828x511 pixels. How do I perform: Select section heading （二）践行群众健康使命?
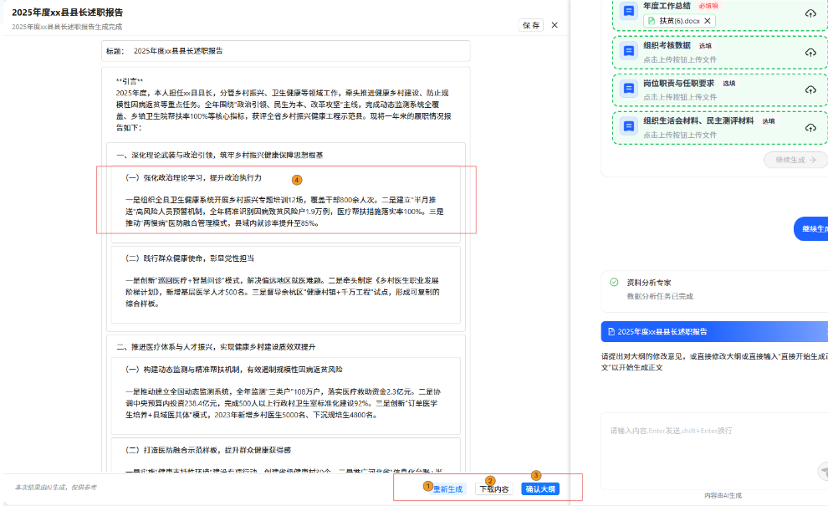pos(189,258)
